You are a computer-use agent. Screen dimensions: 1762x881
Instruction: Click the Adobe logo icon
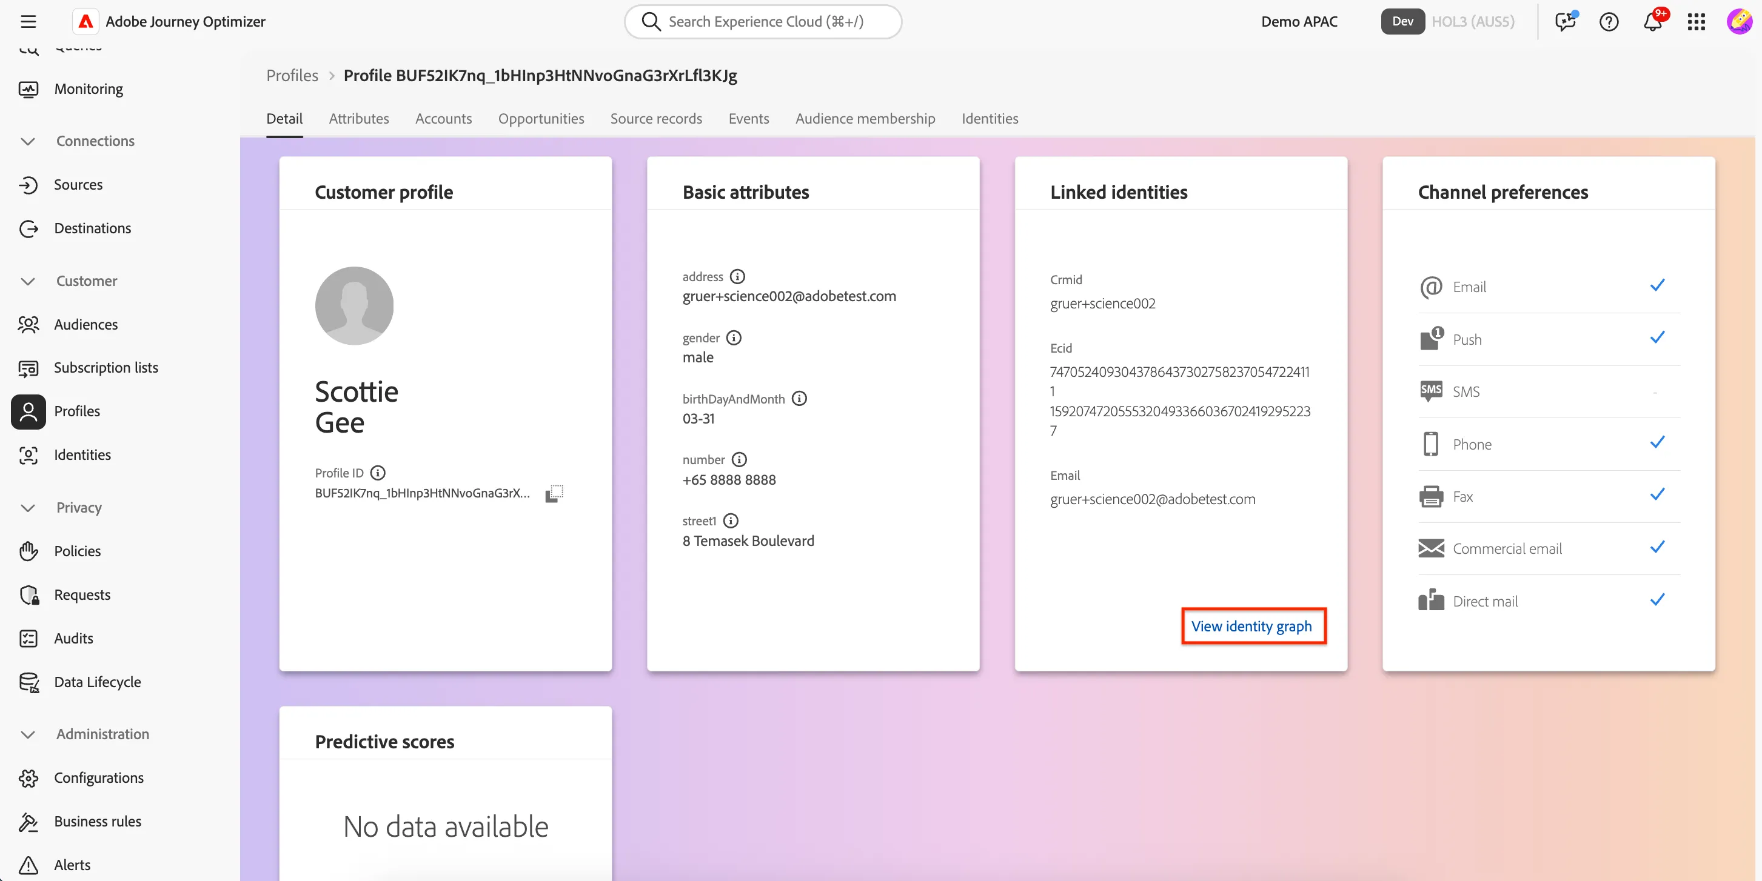point(85,21)
